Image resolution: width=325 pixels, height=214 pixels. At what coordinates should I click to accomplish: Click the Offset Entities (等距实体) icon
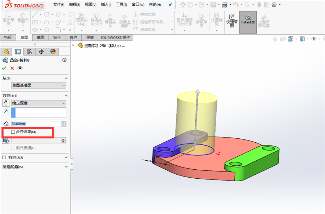pos(110,21)
